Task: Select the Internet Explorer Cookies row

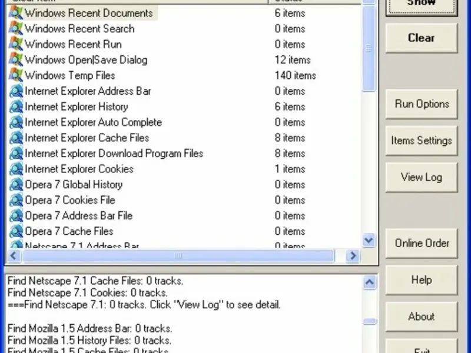Action: coord(184,169)
